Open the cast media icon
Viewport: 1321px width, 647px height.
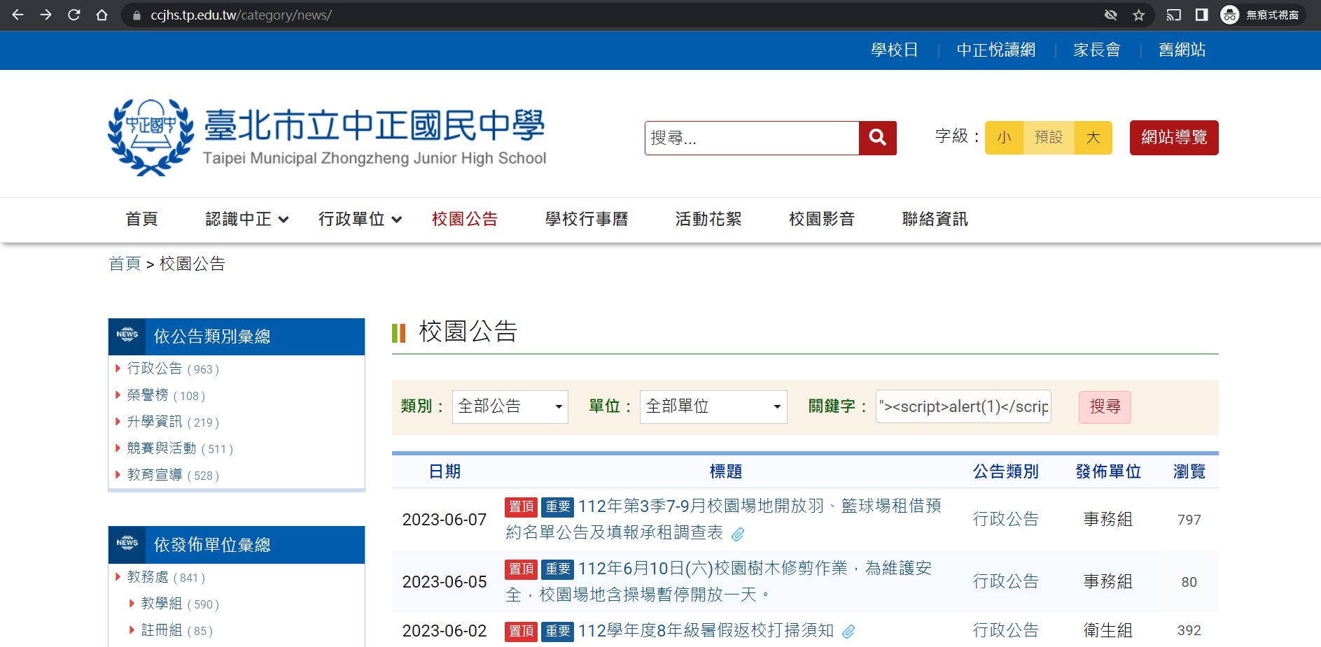pos(1174,15)
